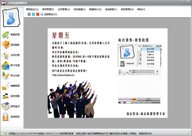Open the 系统参数(C) menu
The image size is (192, 136).
[x=111, y=9]
